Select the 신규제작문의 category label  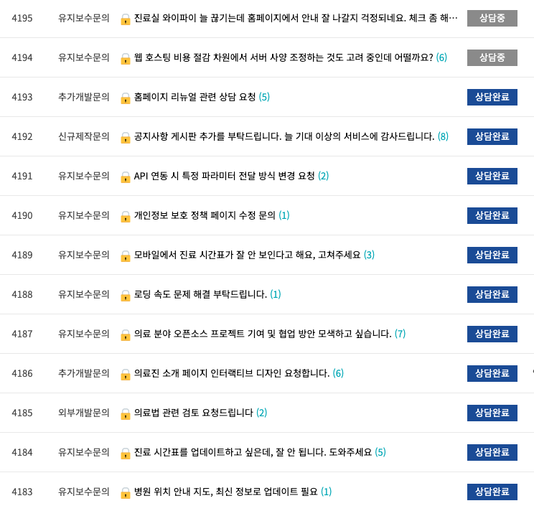click(x=84, y=136)
